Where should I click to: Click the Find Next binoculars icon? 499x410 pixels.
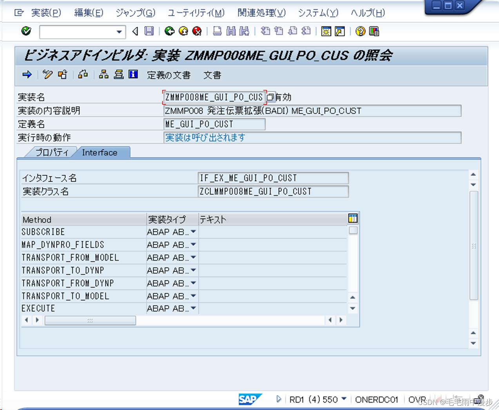pyautogui.click(x=244, y=31)
